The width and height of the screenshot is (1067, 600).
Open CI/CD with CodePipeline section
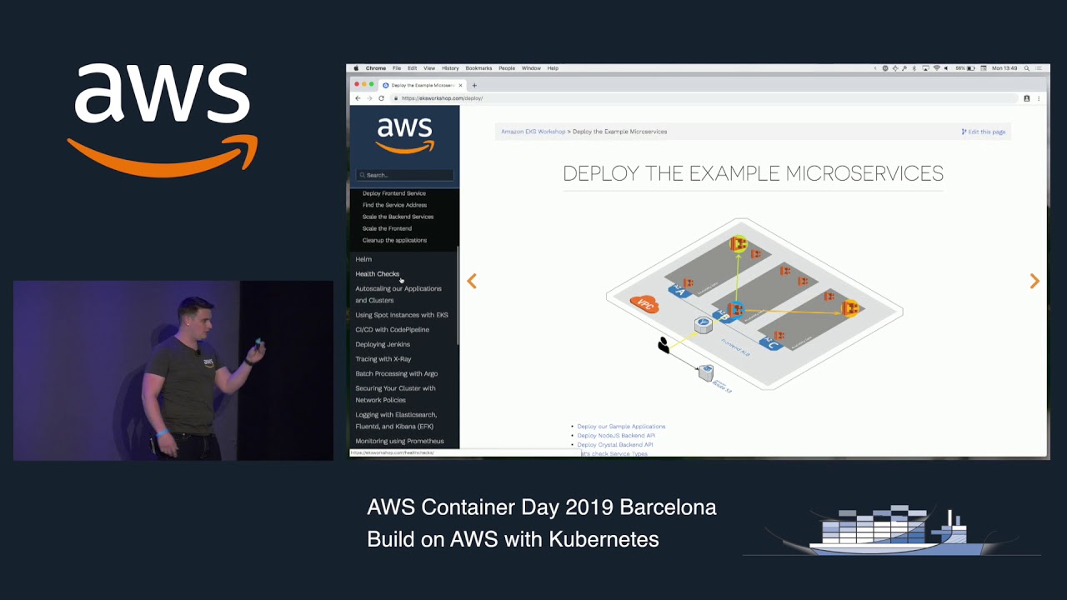click(392, 329)
